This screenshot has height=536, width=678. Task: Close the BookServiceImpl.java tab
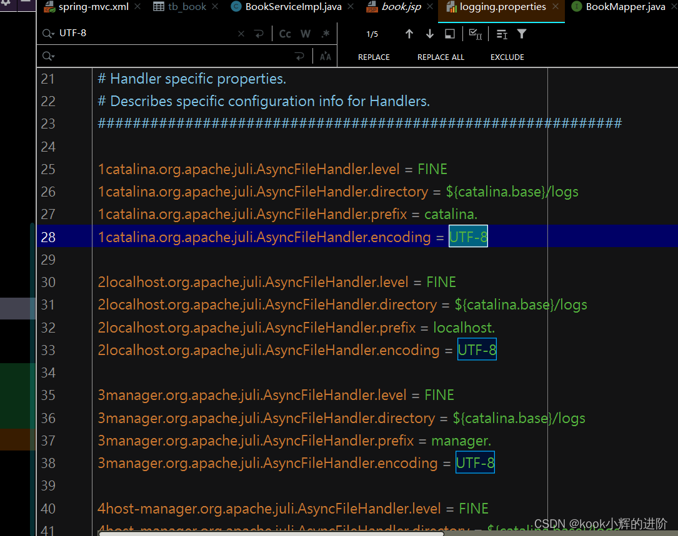click(351, 6)
